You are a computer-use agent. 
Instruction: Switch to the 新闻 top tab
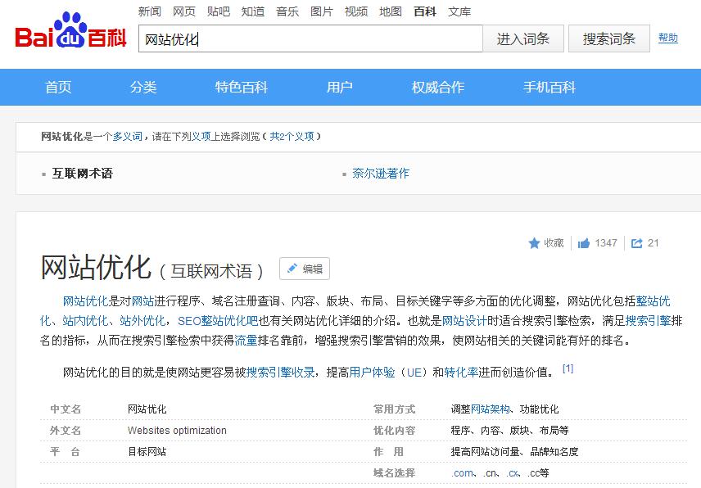[x=150, y=11]
